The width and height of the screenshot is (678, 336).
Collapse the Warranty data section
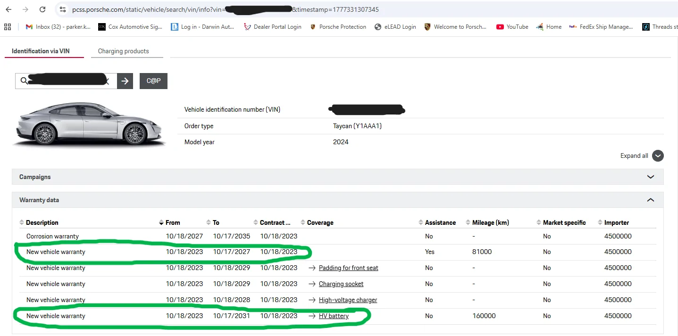pos(338,200)
